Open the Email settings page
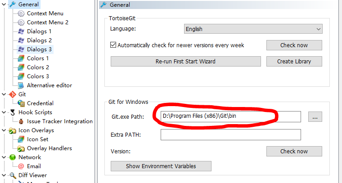Screen dimensions: 342x183 34,166
